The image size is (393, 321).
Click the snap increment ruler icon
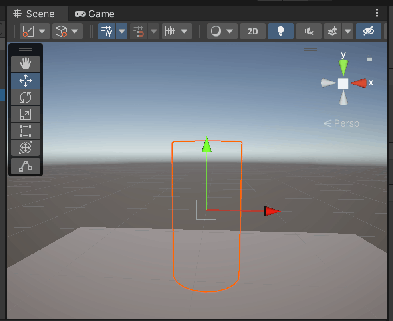[170, 31]
